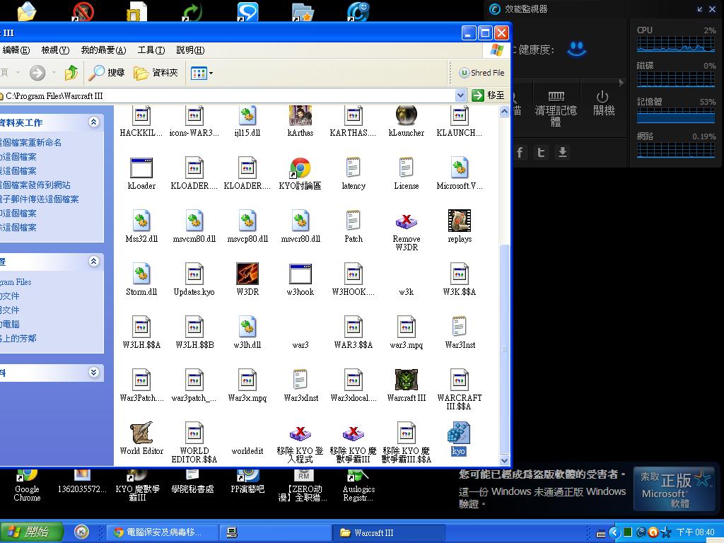Screen dimensions: 724x543
Task: Open the 工具(T) menu
Action: click(151, 50)
